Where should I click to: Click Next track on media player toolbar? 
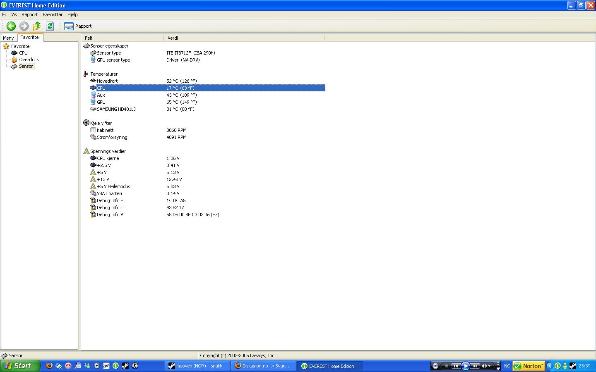pos(475,366)
